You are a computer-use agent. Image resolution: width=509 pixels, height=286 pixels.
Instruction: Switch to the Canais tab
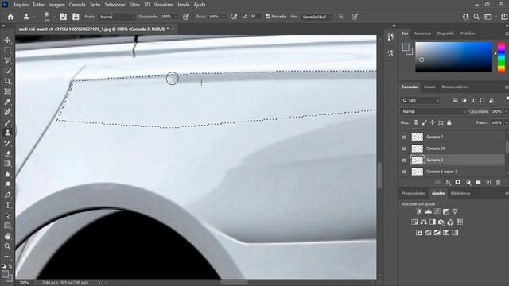coord(429,87)
